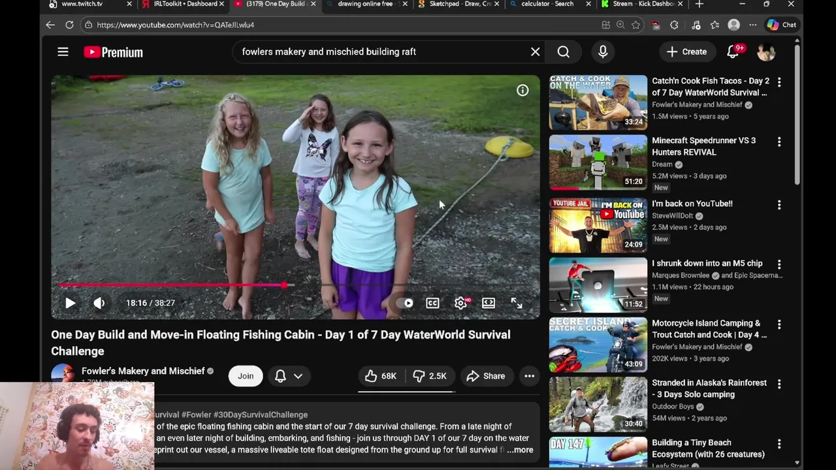The image size is (836, 470).
Task: Open subscription notification dropdown
Action: (289, 376)
